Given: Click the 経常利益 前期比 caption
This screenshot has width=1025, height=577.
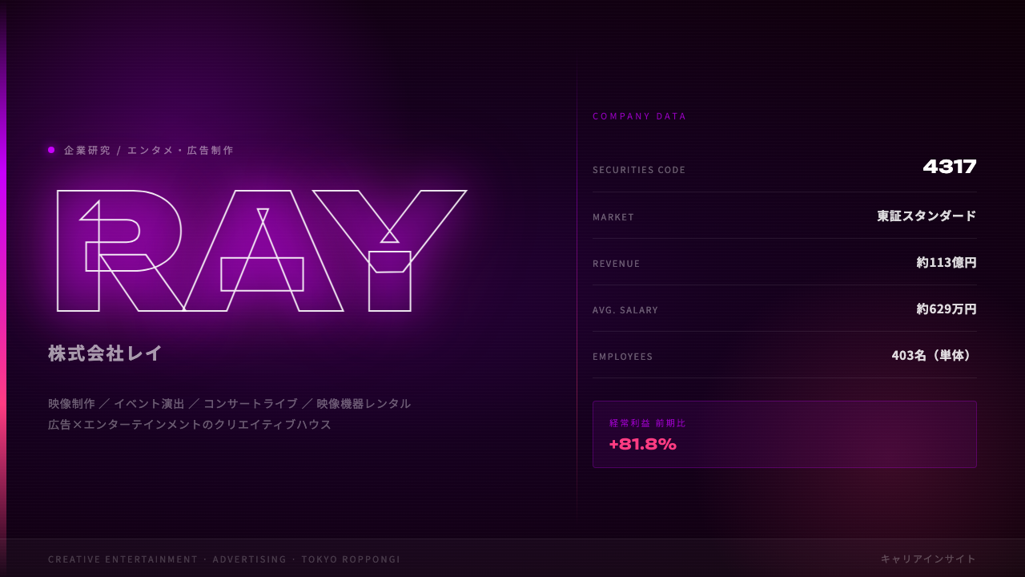Looking at the screenshot, I should coord(647,423).
